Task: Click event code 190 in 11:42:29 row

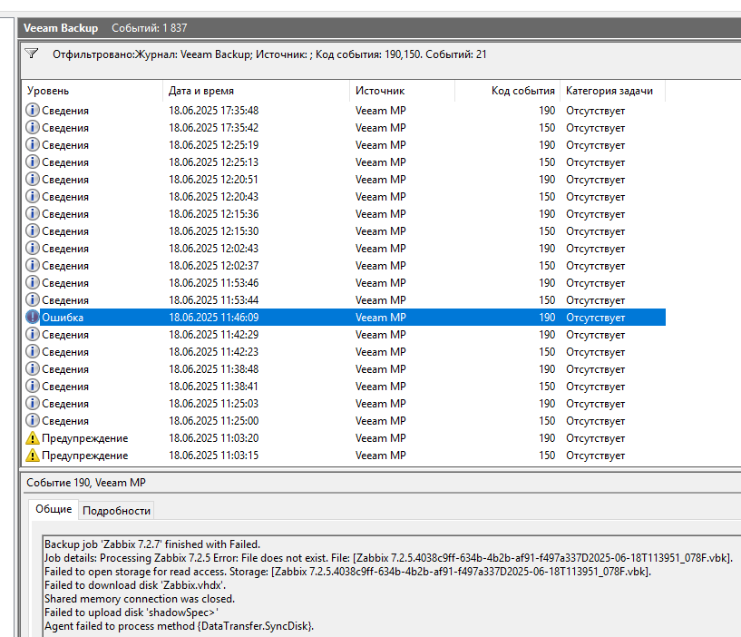Action: (x=547, y=334)
